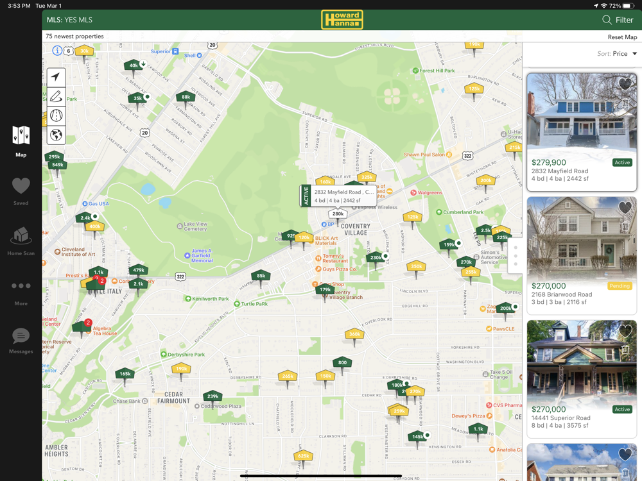This screenshot has width=642, height=481.
Task: Favorite the 2832 Mayfield Road listing
Action: point(625,84)
